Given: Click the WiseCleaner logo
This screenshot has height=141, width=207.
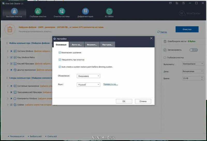Looking at the screenshot, I should (190, 13).
